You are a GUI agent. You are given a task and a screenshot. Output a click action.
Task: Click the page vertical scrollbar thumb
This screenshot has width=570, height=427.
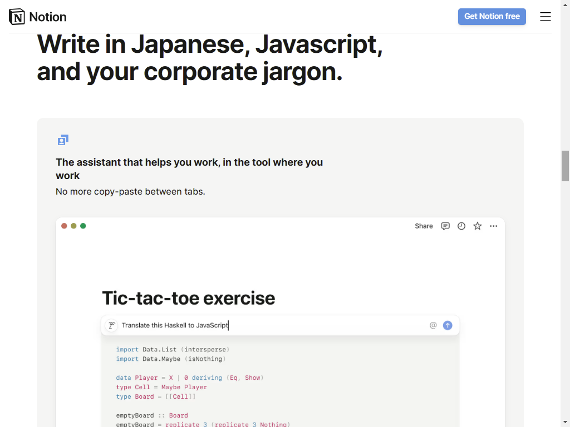point(565,166)
